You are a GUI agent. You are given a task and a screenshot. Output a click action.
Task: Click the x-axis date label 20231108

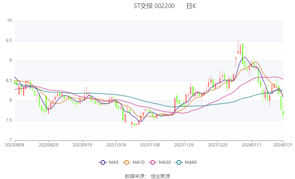[x=150, y=145]
